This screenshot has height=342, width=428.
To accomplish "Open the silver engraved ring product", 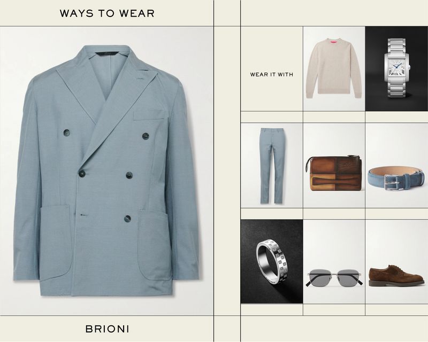I will pyautogui.click(x=272, y=261).
